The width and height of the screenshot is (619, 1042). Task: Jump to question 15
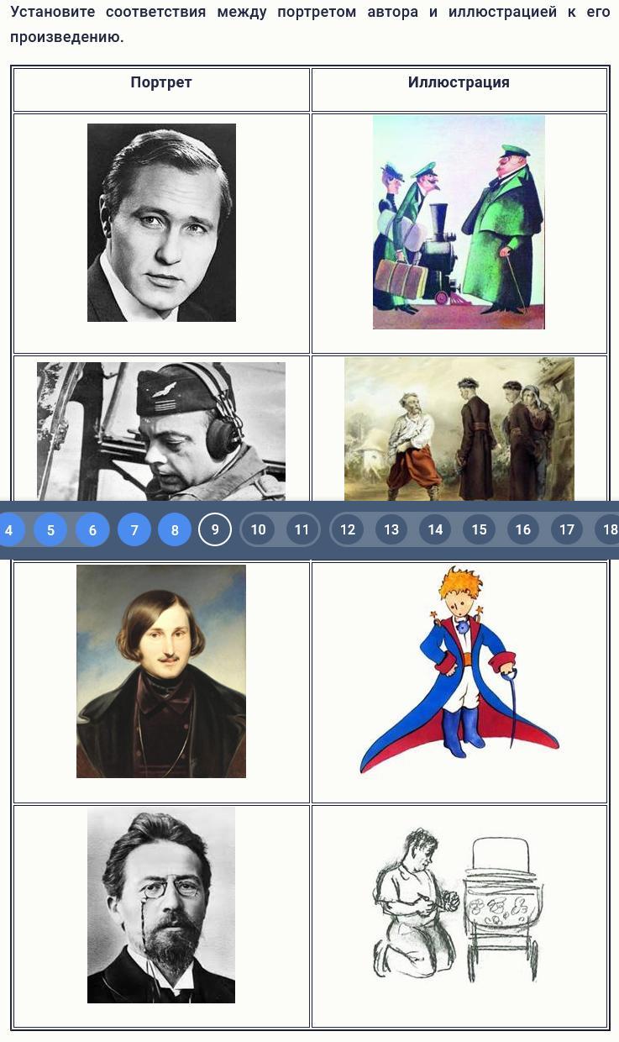click(x=479, y=529)
